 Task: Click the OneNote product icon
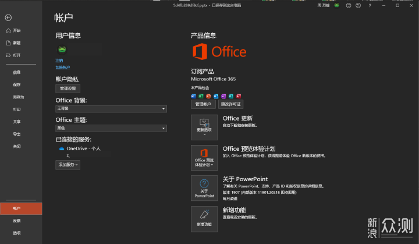[223, 96]
